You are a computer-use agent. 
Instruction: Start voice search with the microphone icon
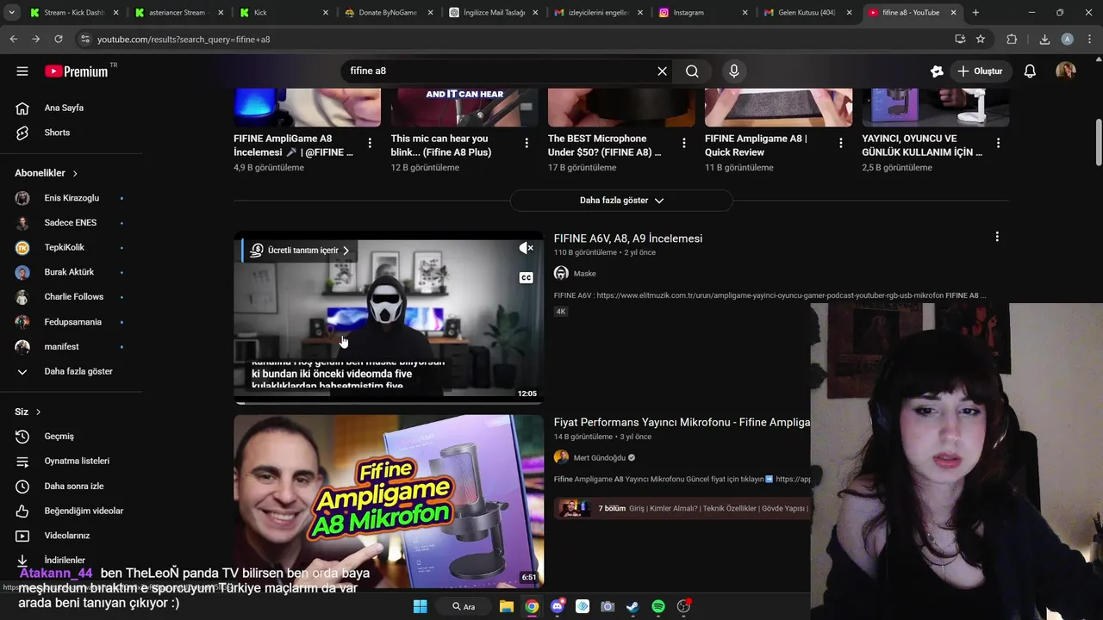click(x=734, y=71)
